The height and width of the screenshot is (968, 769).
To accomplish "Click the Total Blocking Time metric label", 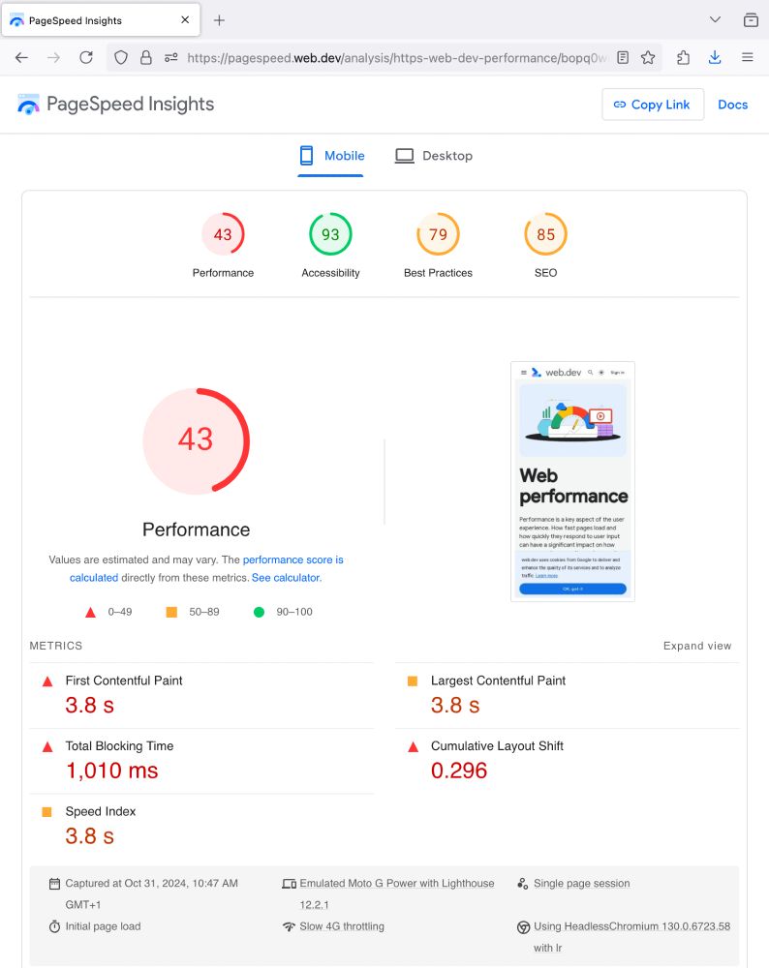I will (119, 745).
